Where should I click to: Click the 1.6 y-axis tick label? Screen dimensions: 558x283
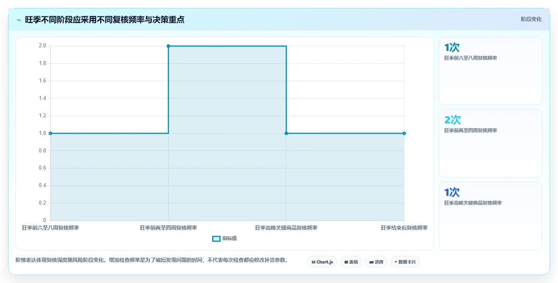pyautogui.click(x=42, y=81)
